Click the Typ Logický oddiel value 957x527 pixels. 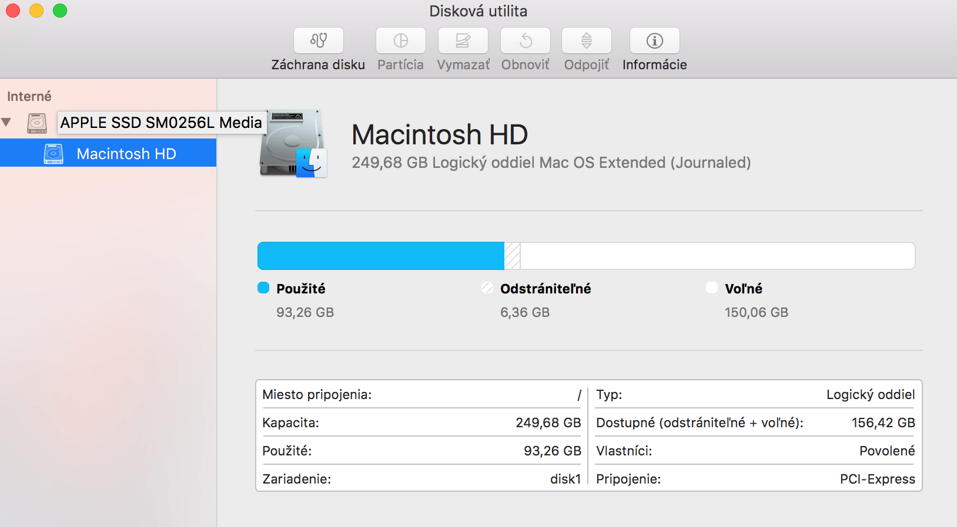(x=871, y=394)
